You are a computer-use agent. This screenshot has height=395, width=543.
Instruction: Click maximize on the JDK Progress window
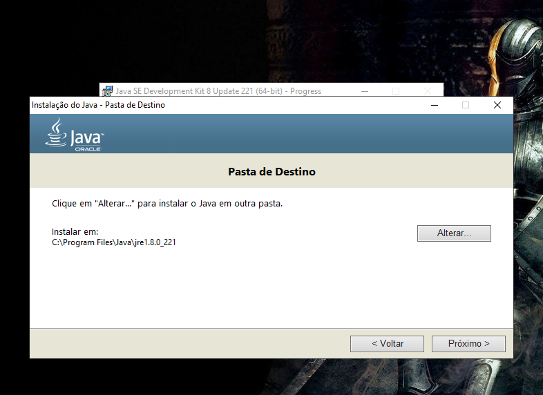[396, 90]
